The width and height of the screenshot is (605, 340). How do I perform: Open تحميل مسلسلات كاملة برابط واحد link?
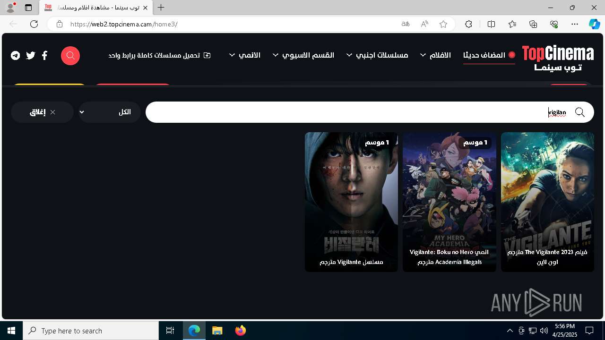tap(160, 55)
